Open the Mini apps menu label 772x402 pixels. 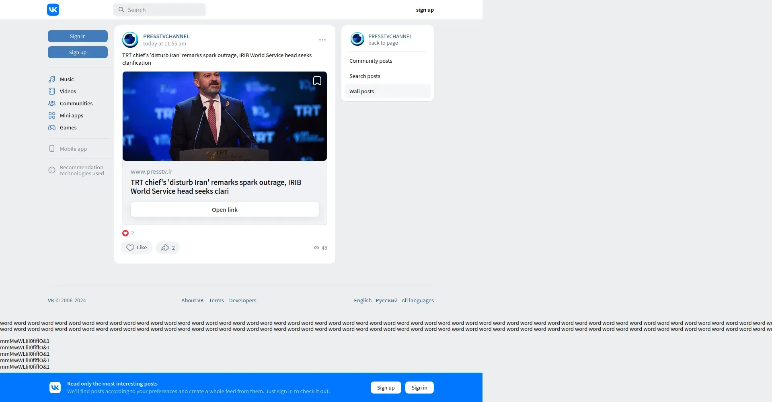pyautogui.click(x=72, y=115)
